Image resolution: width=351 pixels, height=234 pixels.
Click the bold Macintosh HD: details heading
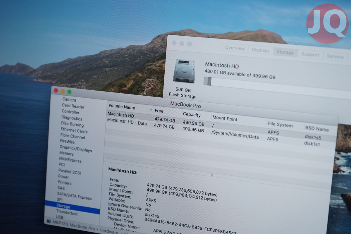123,171
